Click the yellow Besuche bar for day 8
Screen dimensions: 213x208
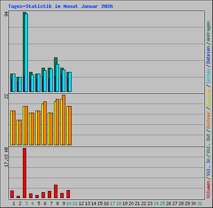point(55,123)
